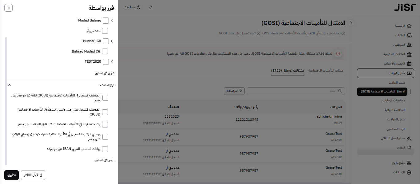
Task: Click the notifications bell icon
Action: tap(151, 7)
